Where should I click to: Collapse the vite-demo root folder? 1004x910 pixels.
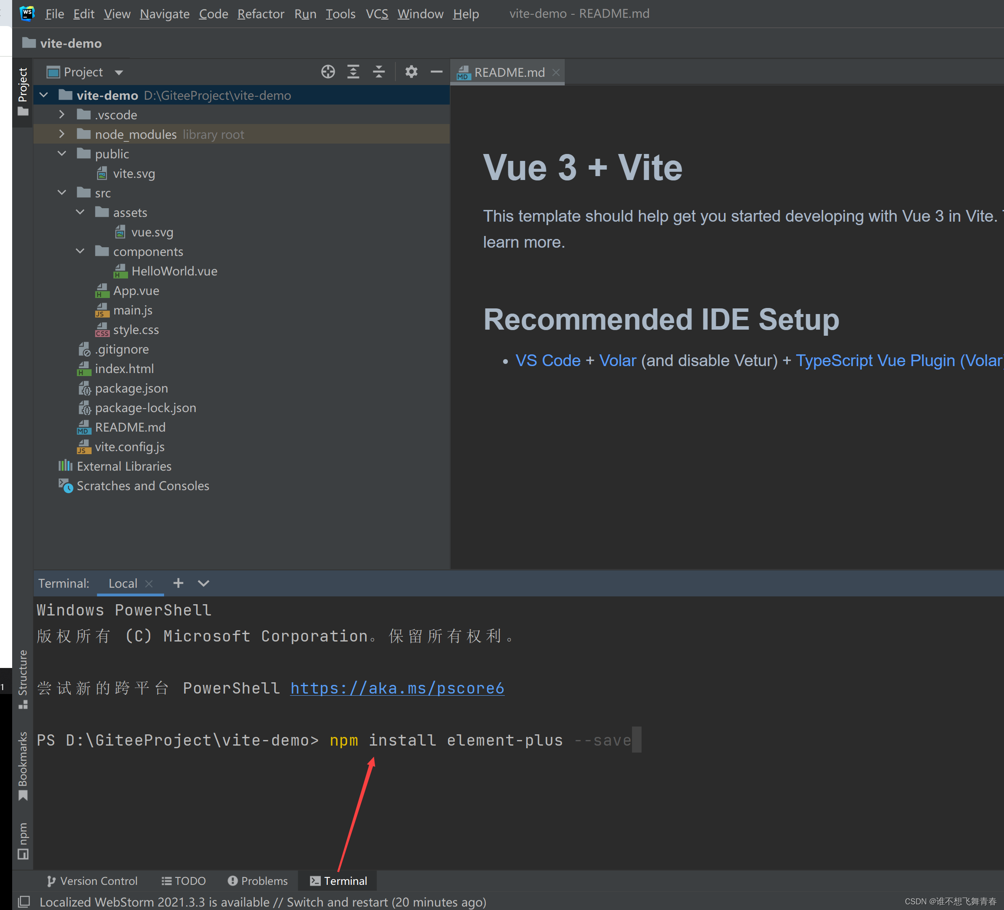point(44,95)
